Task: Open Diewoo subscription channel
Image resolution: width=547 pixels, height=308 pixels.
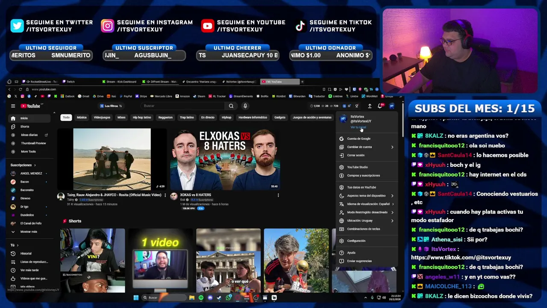Action: 30,198
